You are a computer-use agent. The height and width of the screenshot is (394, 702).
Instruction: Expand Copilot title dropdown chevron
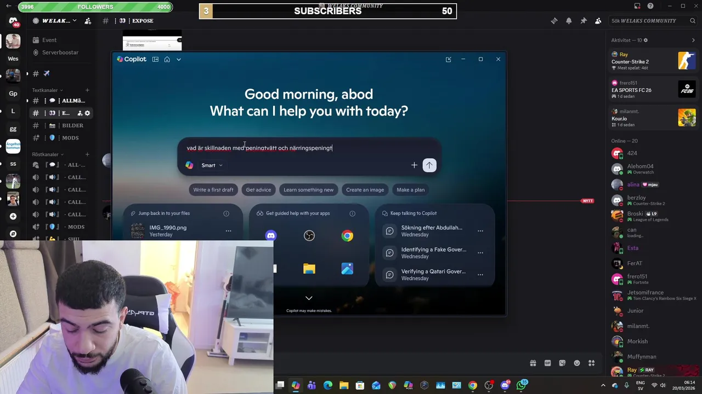(178, 59)
